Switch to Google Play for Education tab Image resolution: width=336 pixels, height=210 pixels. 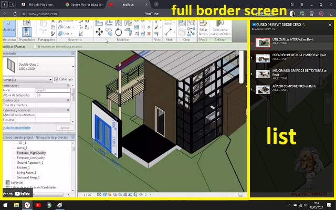click(x=85, y=4)
